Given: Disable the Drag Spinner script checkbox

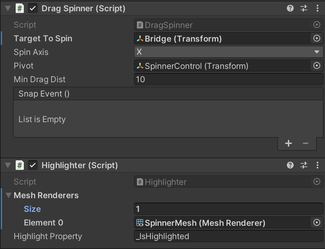Looking at the screenshot, I should click(33, 9).
